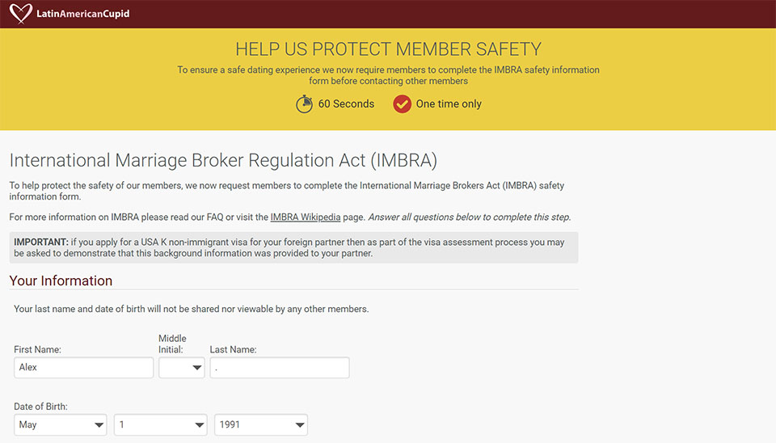Click the LatinAmericanCupid heart logo
776x443 pixels.
(x=21, y=14)
